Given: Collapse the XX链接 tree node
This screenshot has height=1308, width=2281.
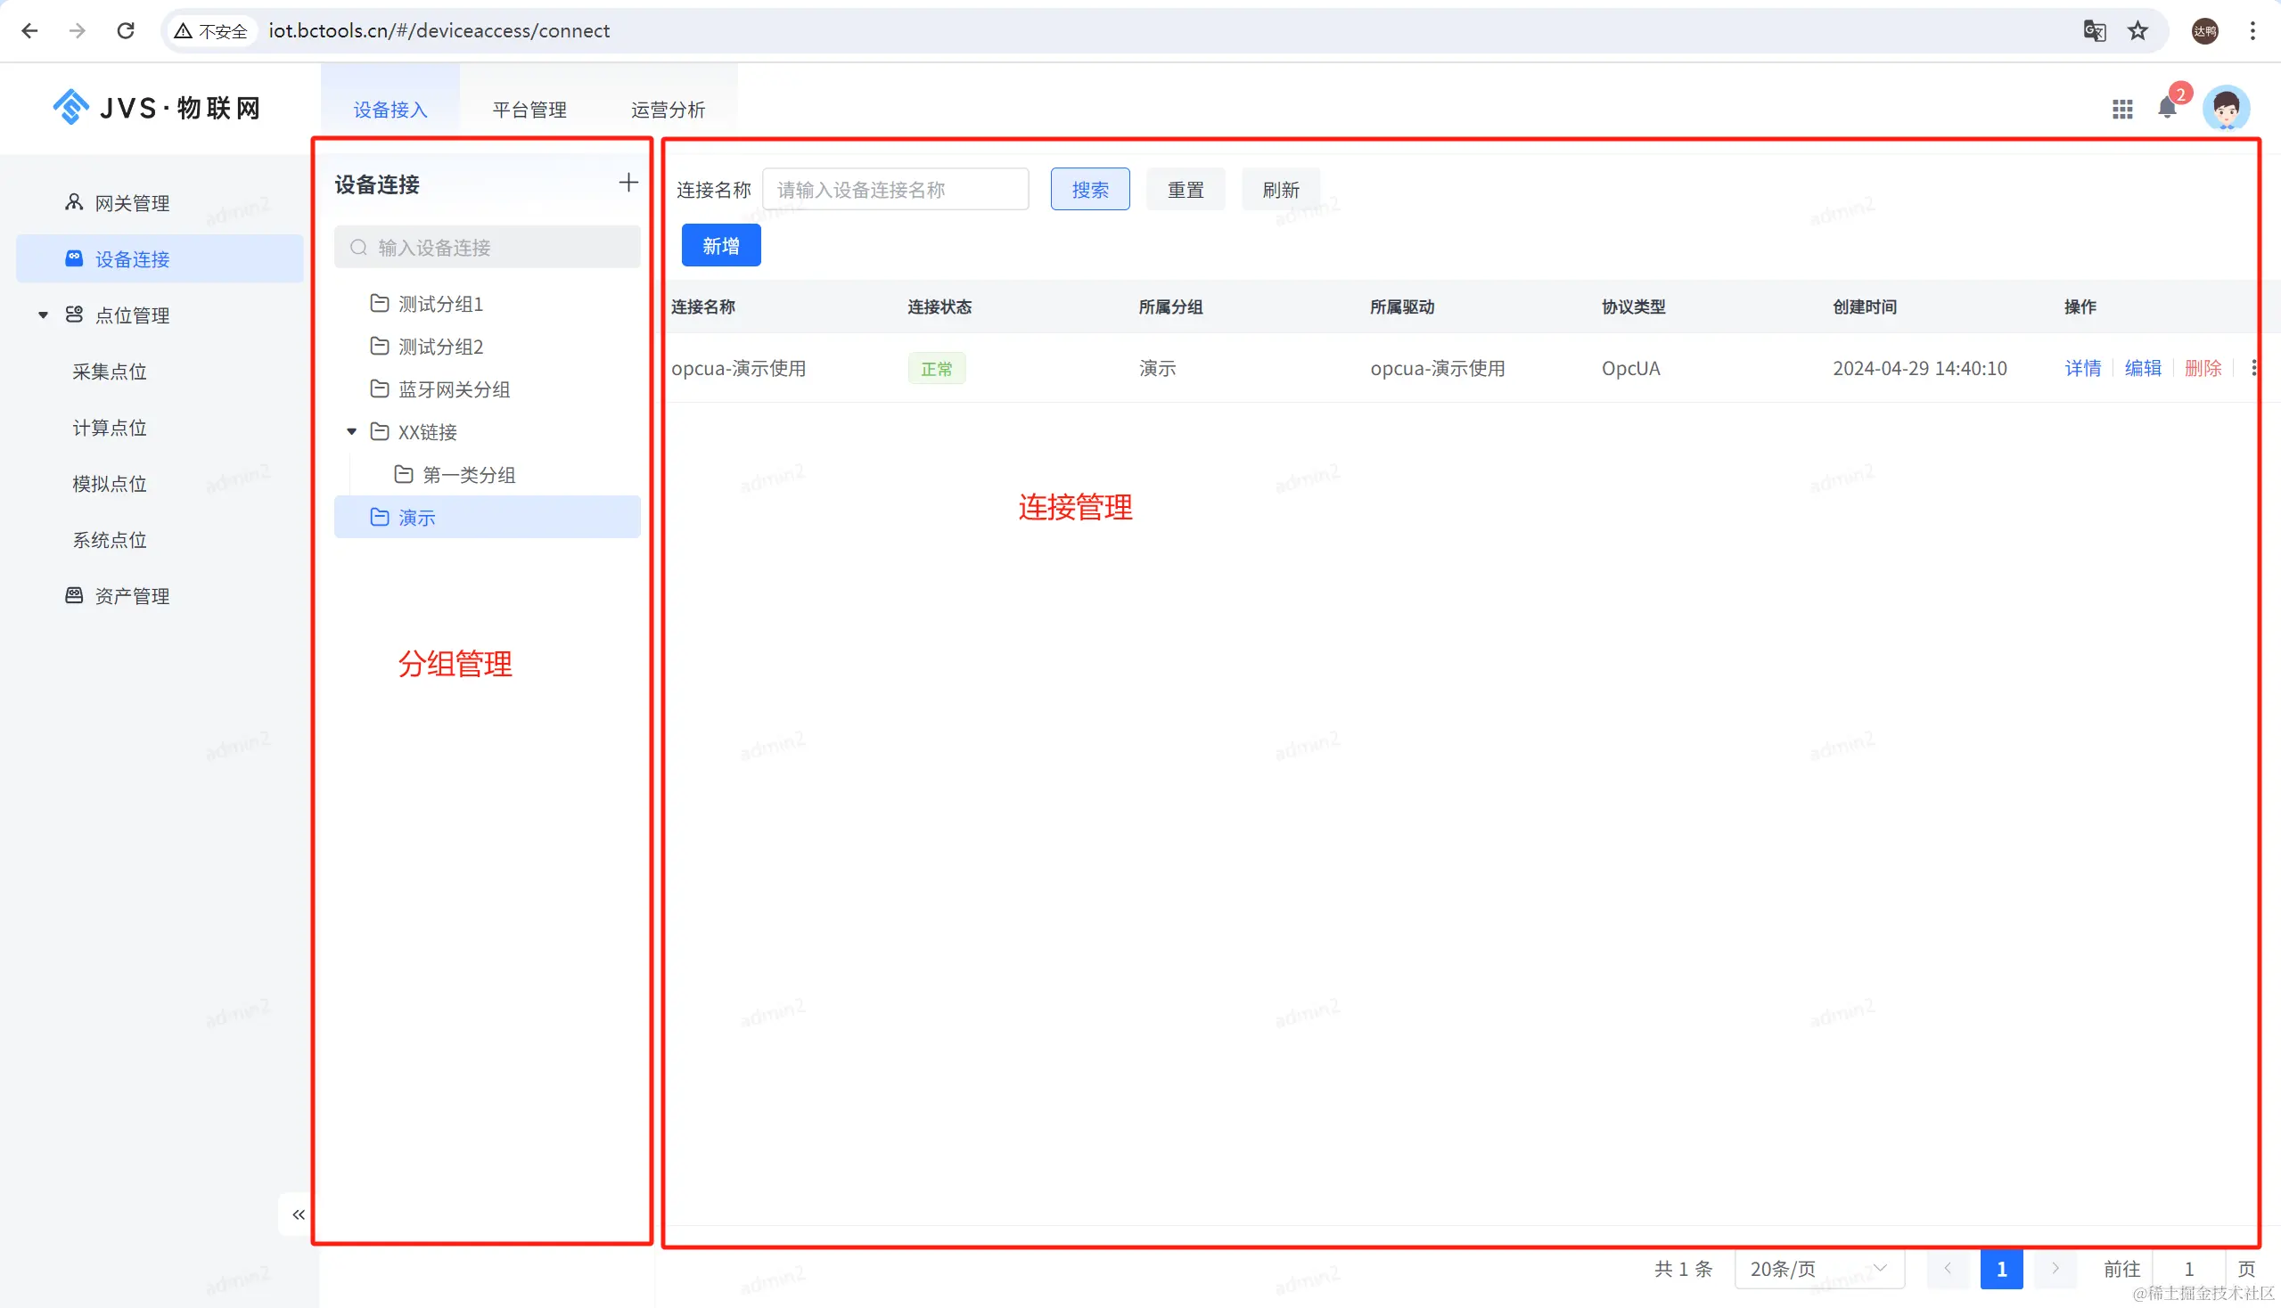Looking at the screenshot, I should pyautogui.click(x=351, y=432).
